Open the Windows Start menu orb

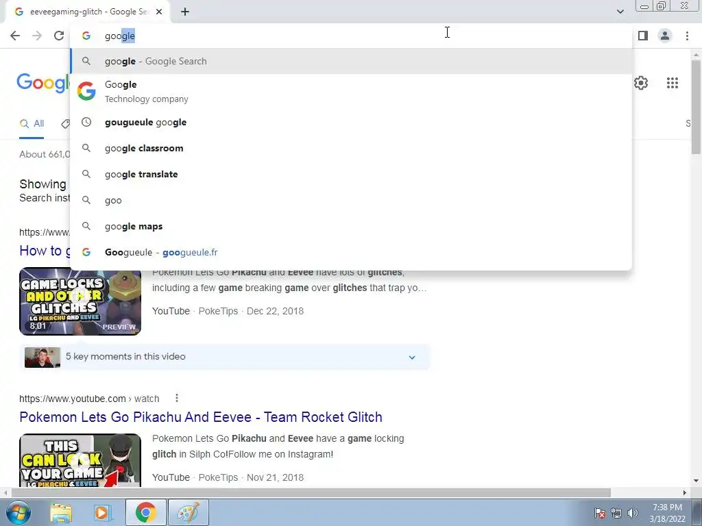click(x=18, y=512)
